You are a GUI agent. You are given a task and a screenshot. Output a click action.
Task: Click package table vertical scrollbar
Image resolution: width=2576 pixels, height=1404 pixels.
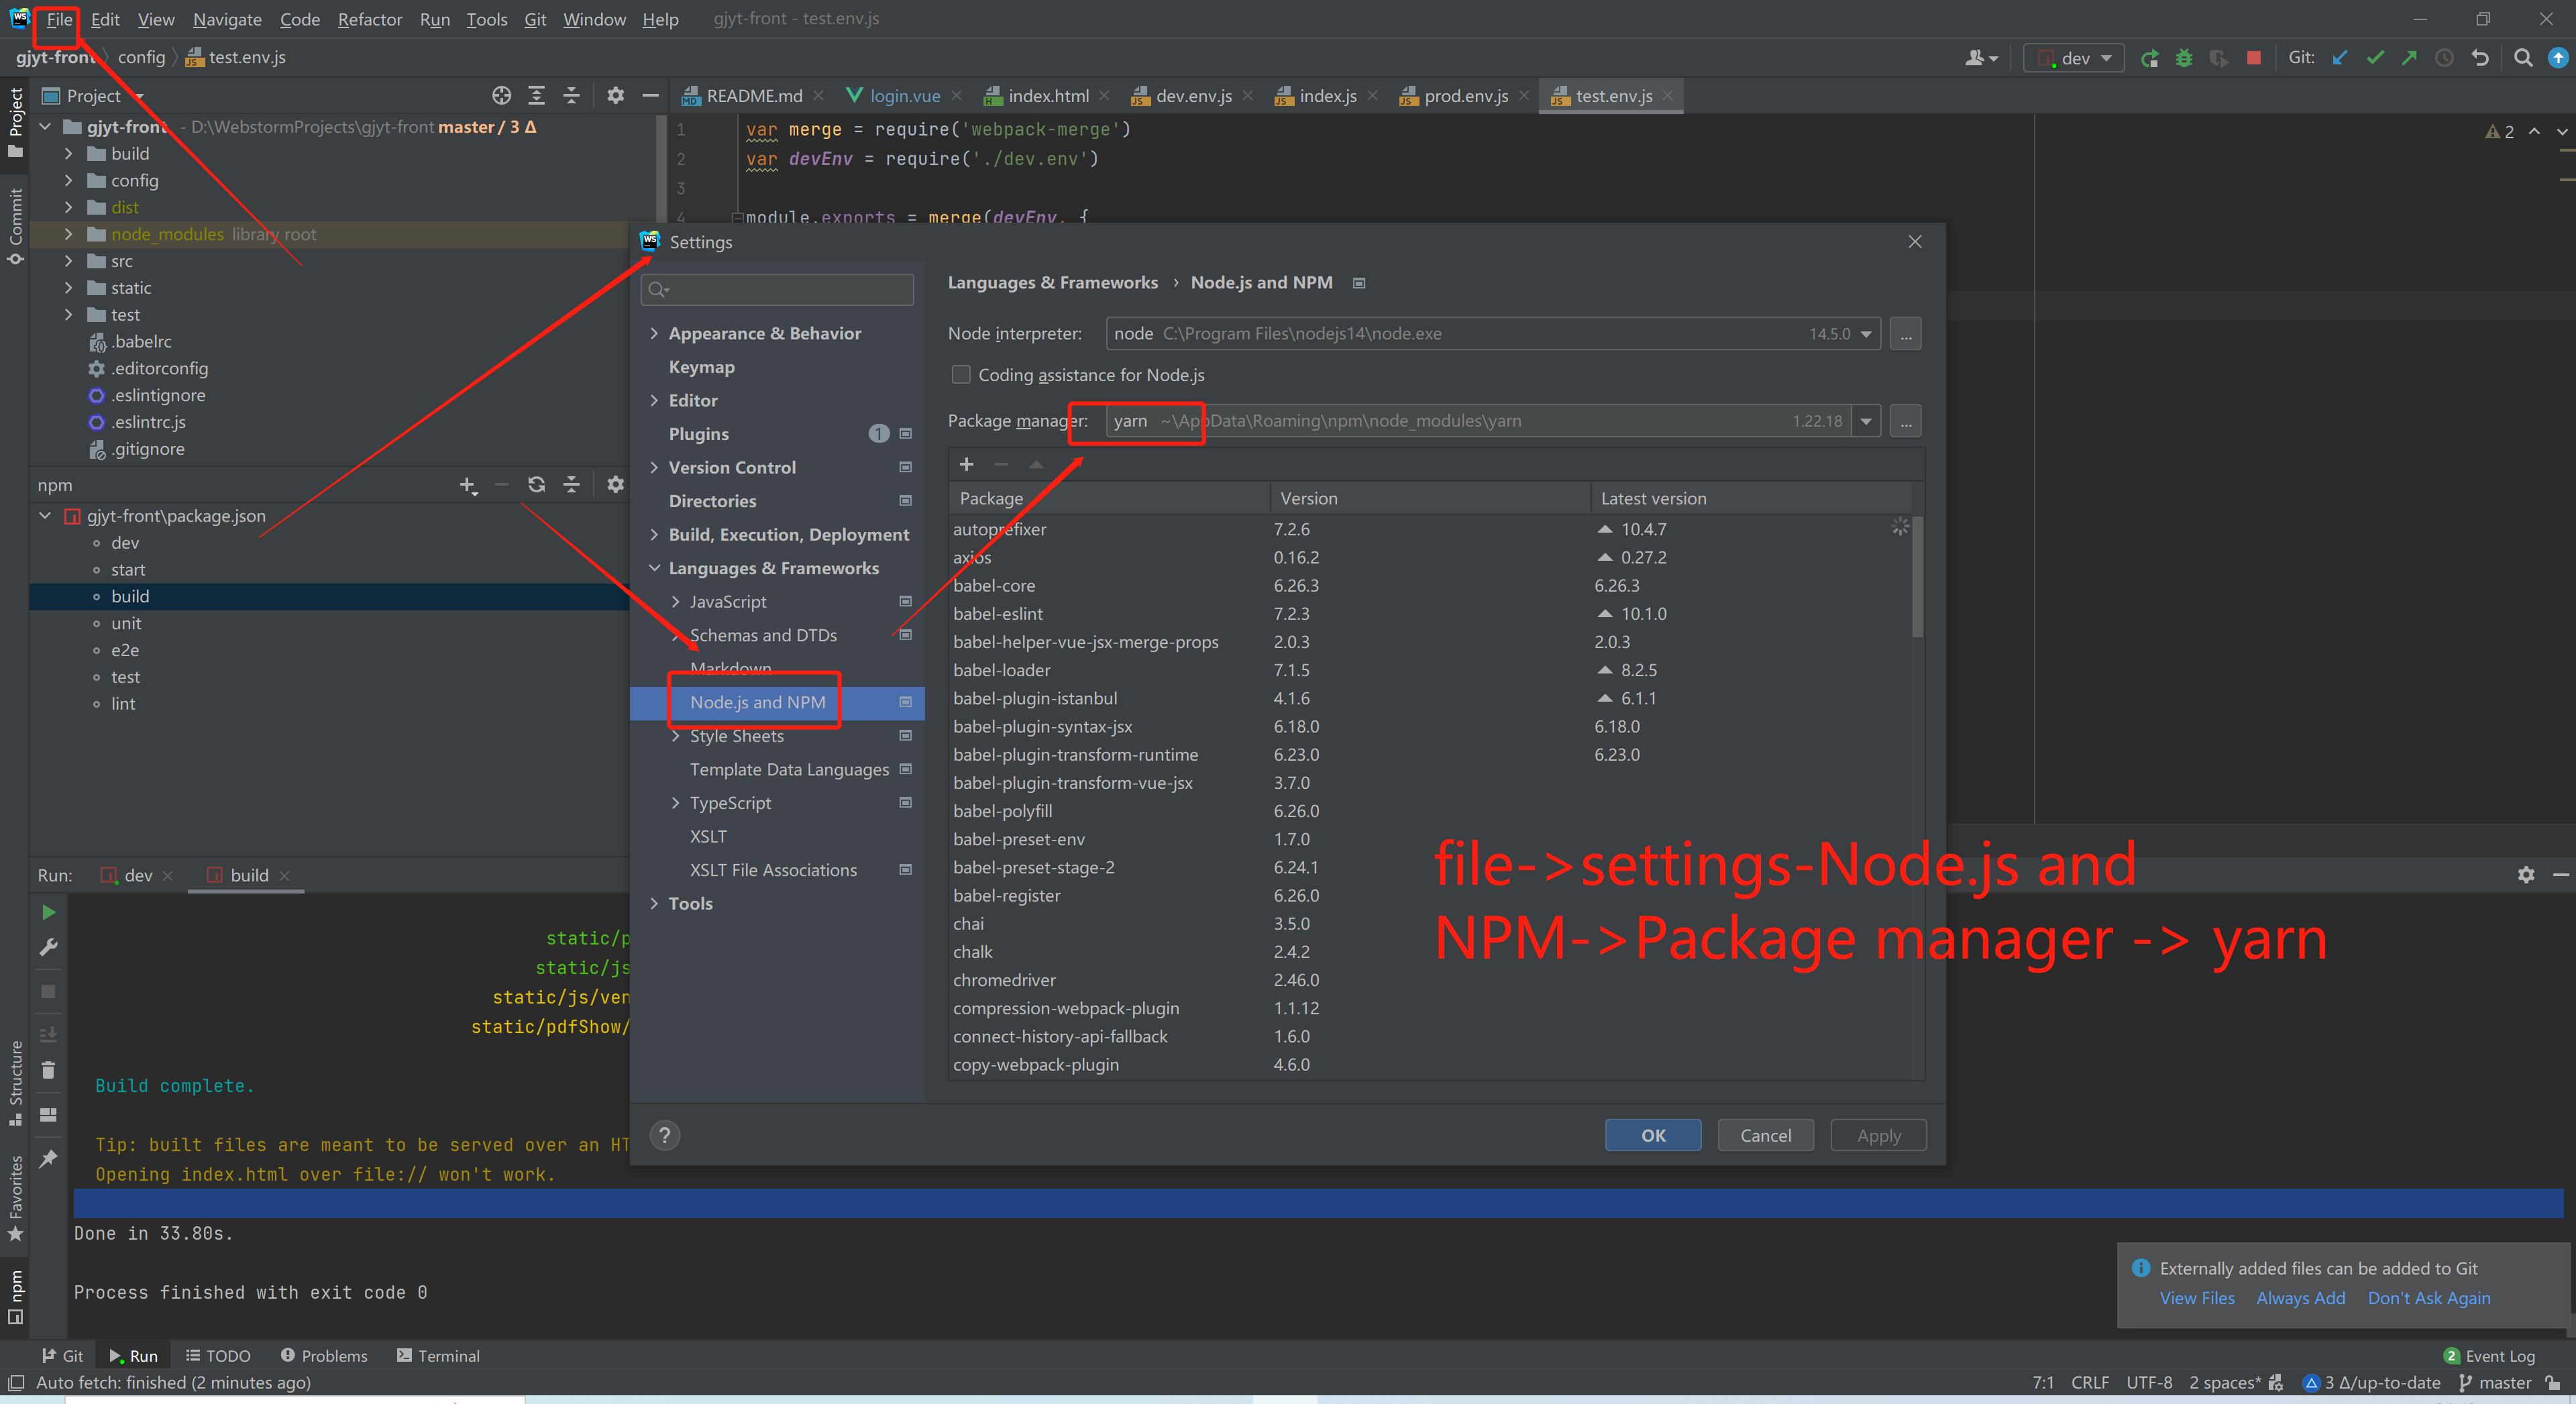[1917, 577]
